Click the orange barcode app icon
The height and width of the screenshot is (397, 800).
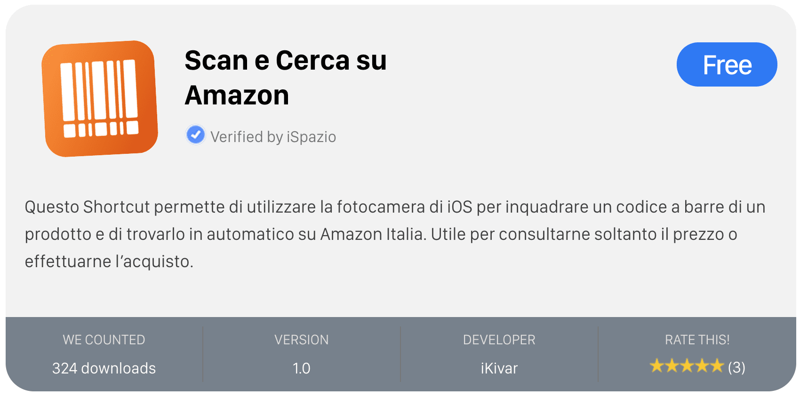100,99
